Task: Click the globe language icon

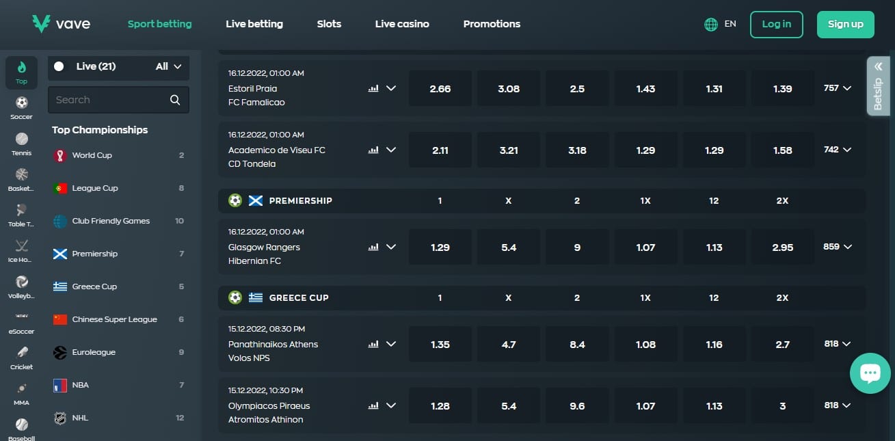Action: pos(711,24)
